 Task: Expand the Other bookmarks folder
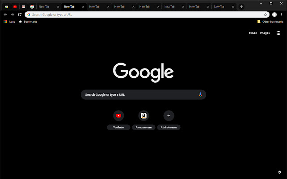[x=270, y=22]
